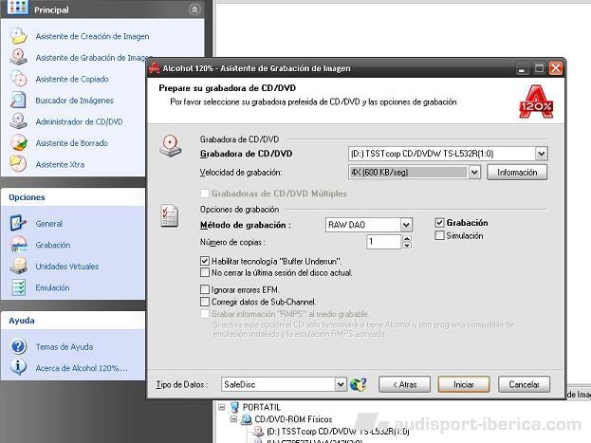Check No cerrar la última sesión
The image size is (591, 443).
pyautogui.click(x=205, y=272)
